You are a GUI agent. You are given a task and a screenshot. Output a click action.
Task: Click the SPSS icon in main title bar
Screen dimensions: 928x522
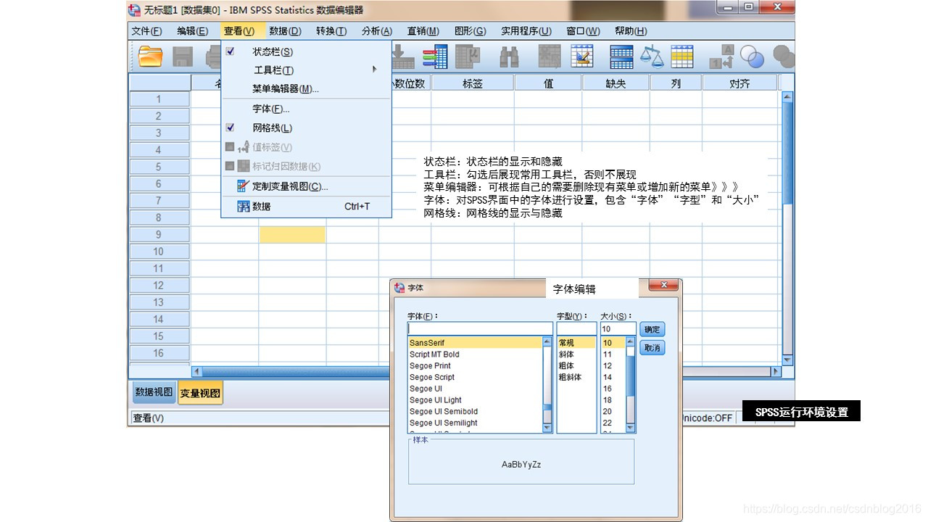coord(134,10)
